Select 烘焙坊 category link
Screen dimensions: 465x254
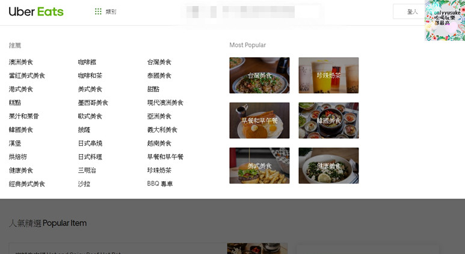point(18,156)
